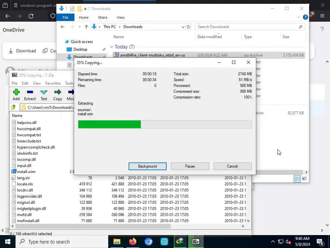Open the 7-Zip Favorites menu

coord(53,83)
